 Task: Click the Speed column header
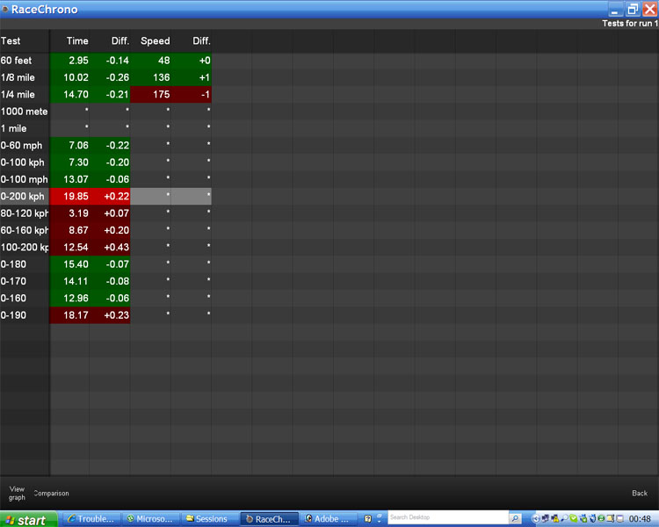coord(156,41)
